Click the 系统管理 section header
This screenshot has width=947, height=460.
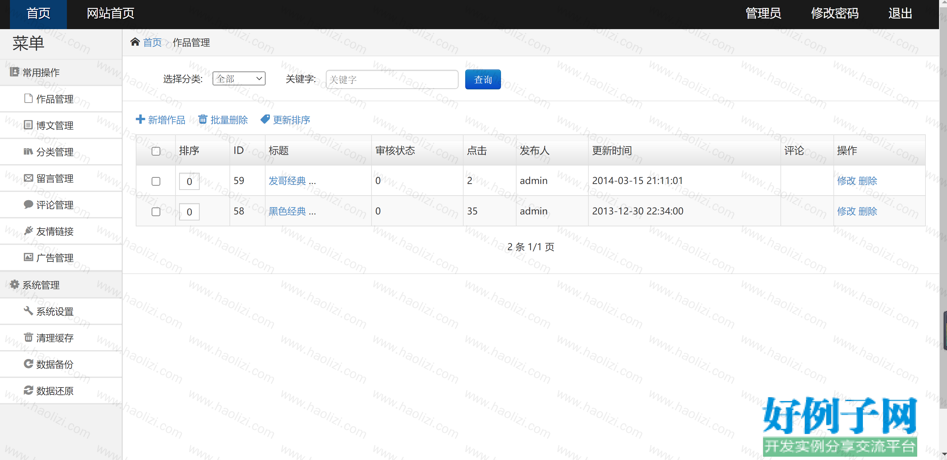click(61, 285)
